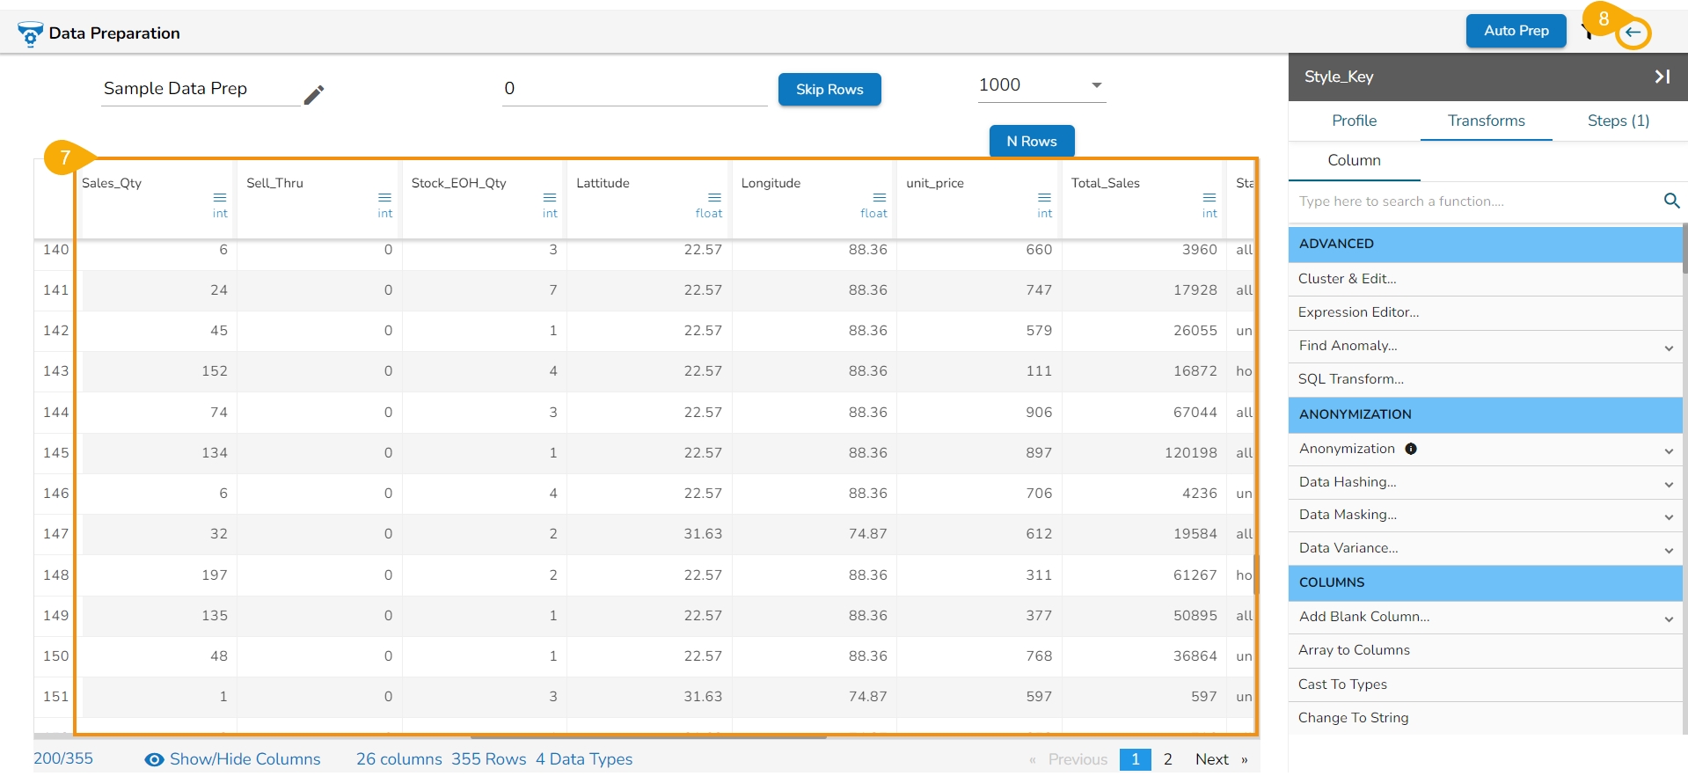This screenshot has width=1688, height=776.
Task: Open the Steps (1) tab
Action: click(1618, 121)
